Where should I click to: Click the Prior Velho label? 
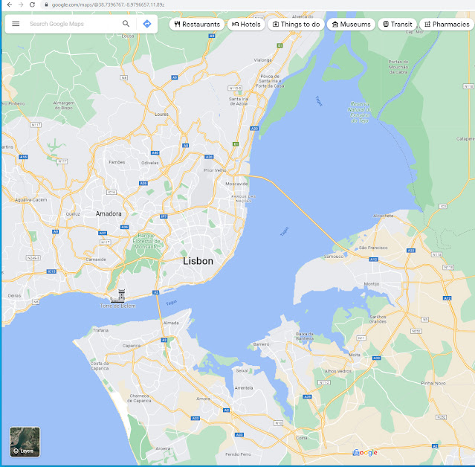tap(215, 170)
